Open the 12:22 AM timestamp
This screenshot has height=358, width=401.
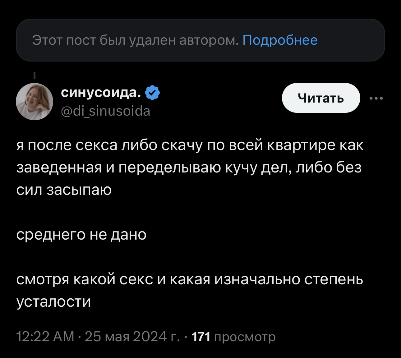(x=45, y=337)
